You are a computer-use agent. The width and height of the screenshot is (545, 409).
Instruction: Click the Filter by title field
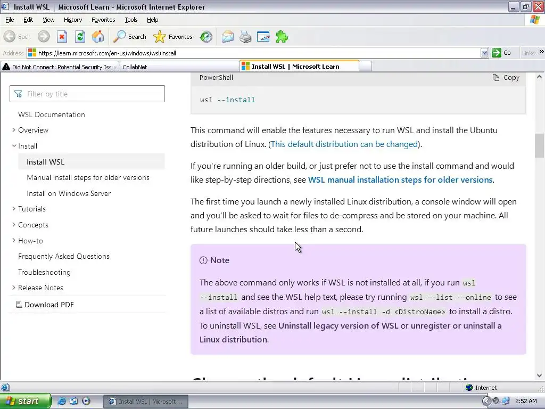[87, 94]
